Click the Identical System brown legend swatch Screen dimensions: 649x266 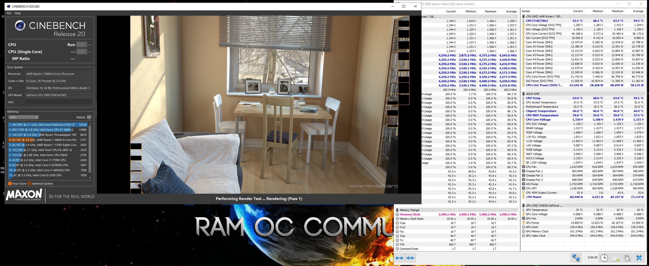tap(29, 184)
